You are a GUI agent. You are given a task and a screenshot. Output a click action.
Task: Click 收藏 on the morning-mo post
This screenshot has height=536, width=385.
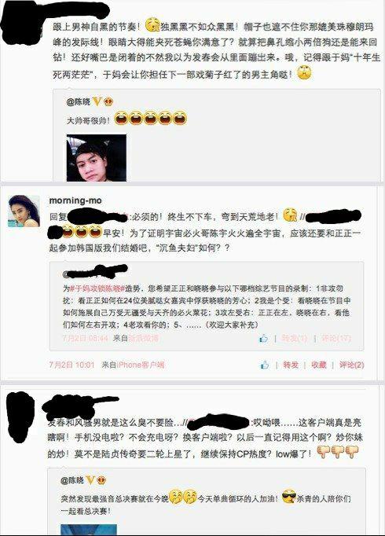tap(319, 365)
